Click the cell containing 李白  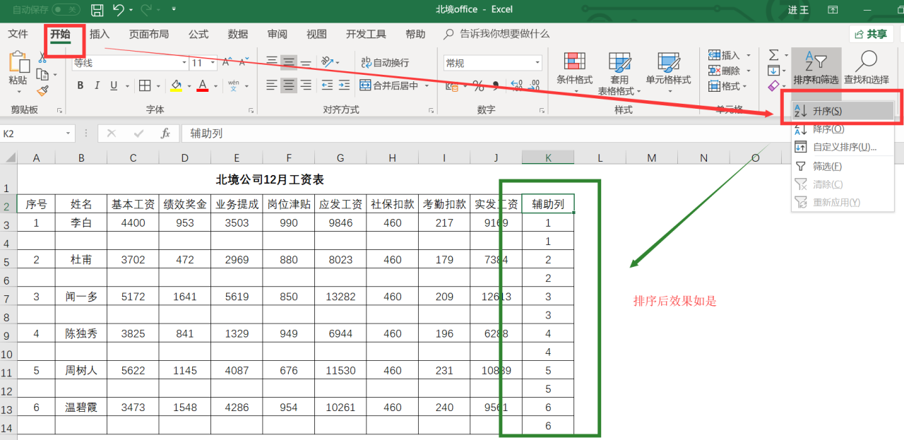click(81, 222)
